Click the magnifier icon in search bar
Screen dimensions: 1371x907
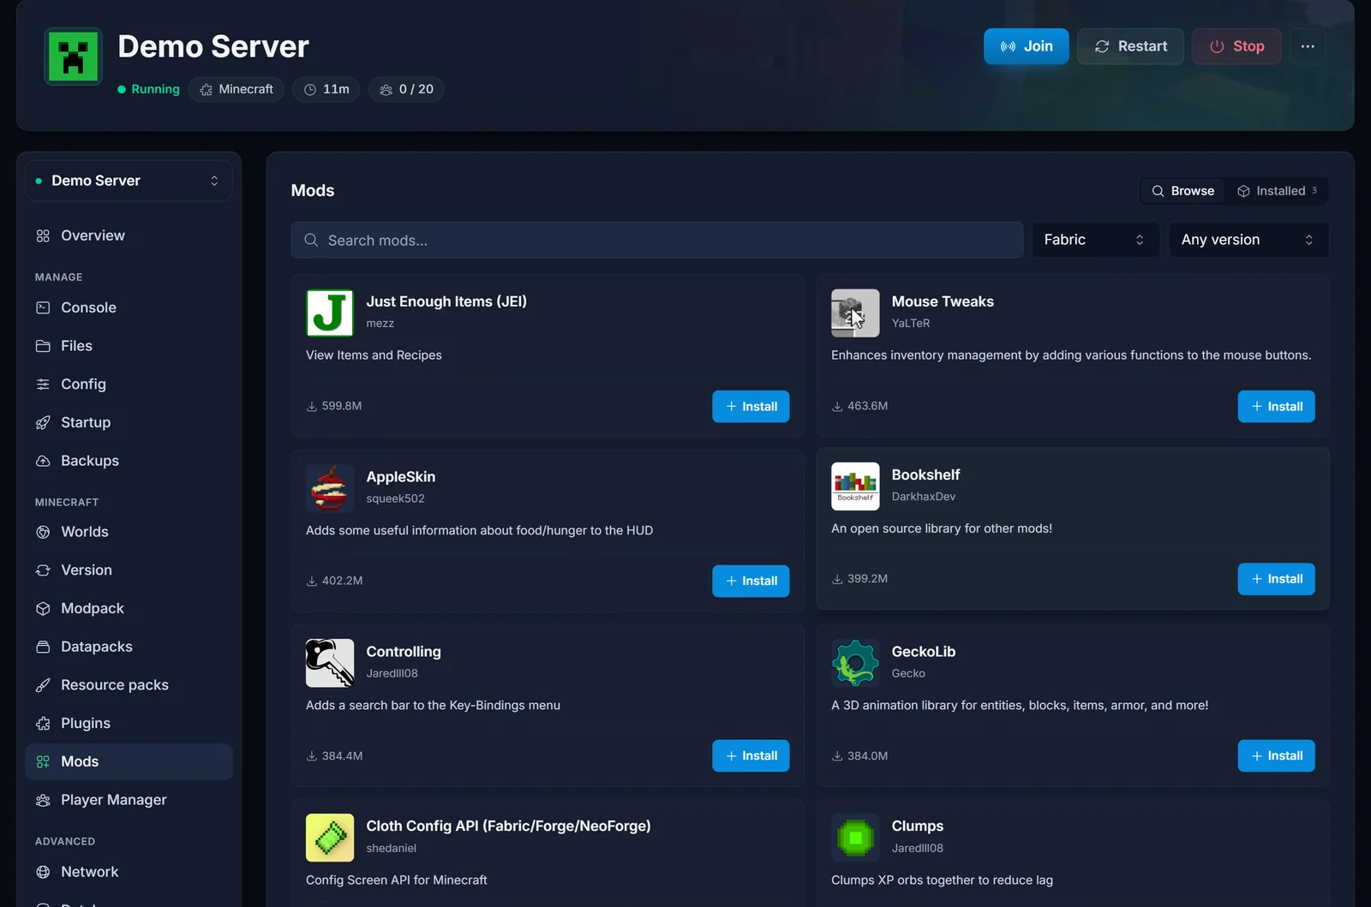coord(311,241)
